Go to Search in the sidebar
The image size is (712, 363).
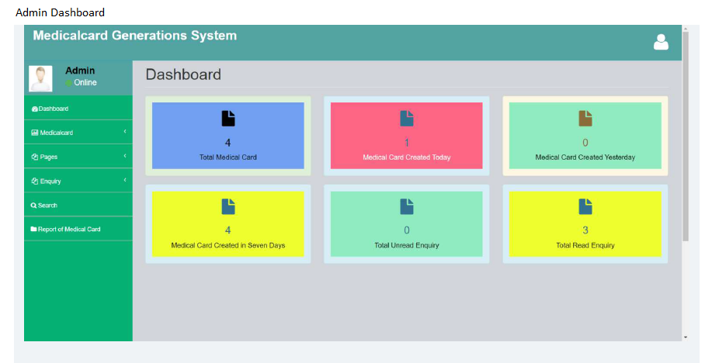(78, 204)
